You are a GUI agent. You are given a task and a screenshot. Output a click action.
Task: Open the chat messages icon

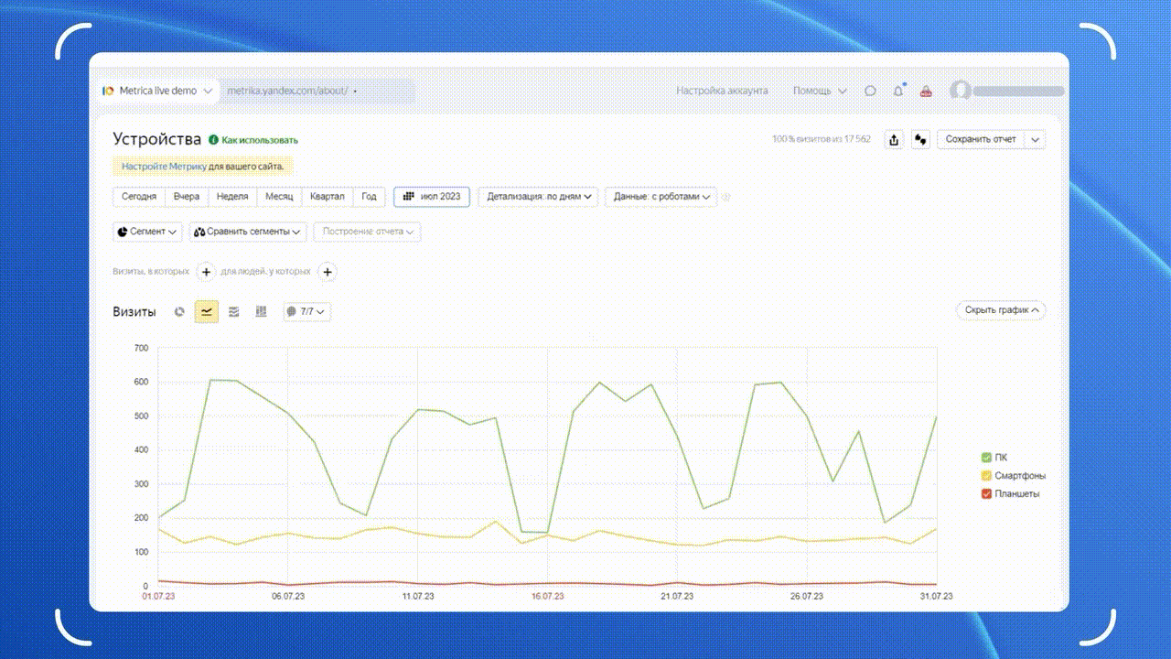[870, 91]
